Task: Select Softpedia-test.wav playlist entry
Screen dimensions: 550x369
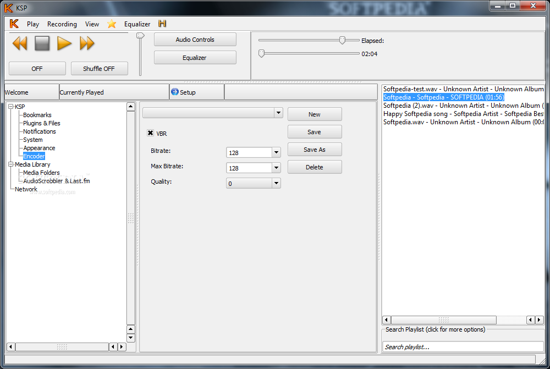Action: (463, 89)
